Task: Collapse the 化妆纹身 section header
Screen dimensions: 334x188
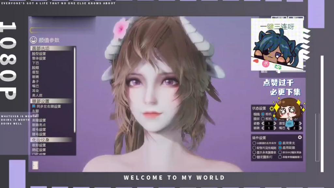Action: coord(52,140)
